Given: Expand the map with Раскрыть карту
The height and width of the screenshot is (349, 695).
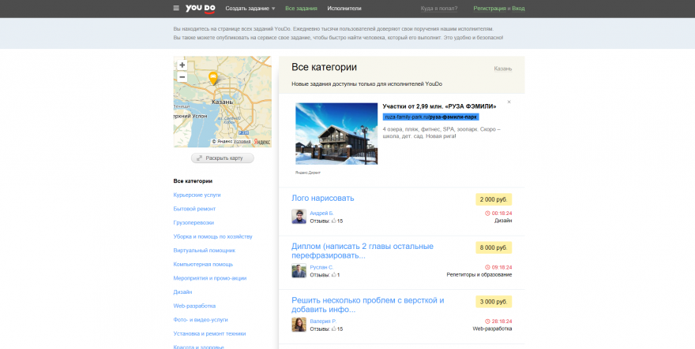Looking at the screenshot, I should (x=222, y=158).
